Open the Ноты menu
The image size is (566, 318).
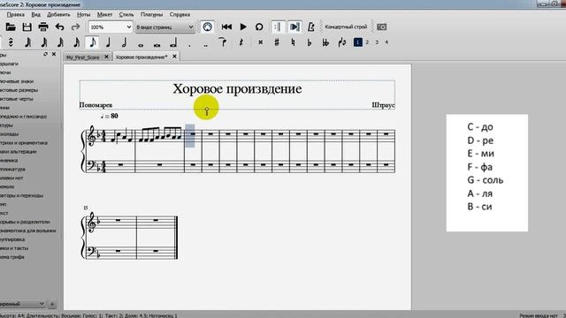(x=83, y=14)
